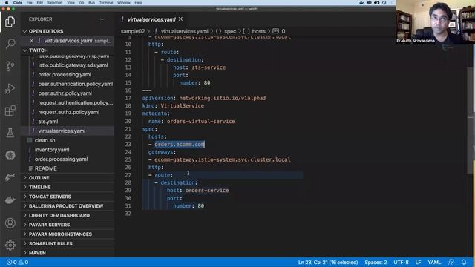The image size is (475, 267).
Task: Click line and column indicator in status bar
Action: [x=328, y=262]
